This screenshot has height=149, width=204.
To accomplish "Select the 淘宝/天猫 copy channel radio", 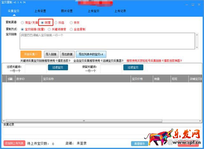I will 22,23.
